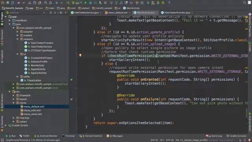
Task: Expand the Gradle Scripts node
Action: [6, 125]
